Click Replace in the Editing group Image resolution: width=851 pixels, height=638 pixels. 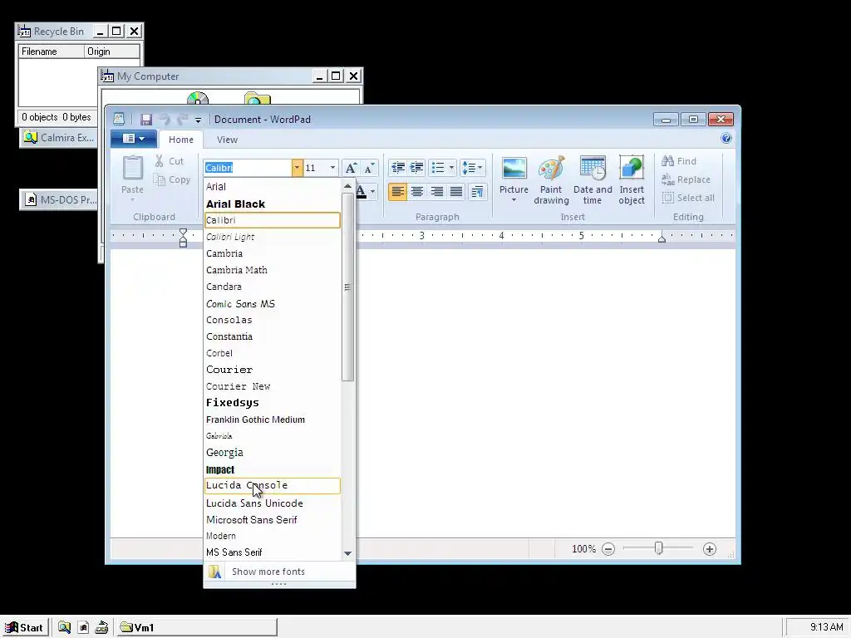tap(686, 179)
